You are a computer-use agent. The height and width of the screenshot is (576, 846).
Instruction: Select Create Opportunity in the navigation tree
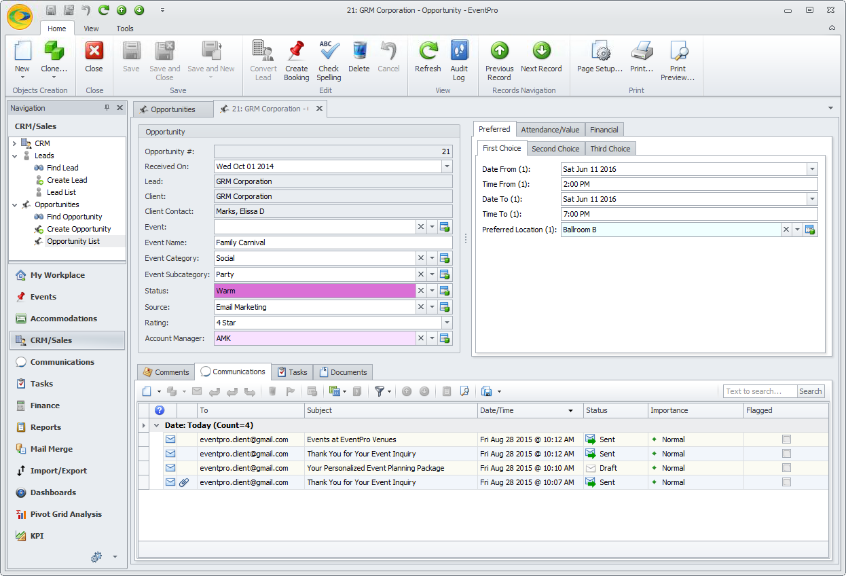79,229
